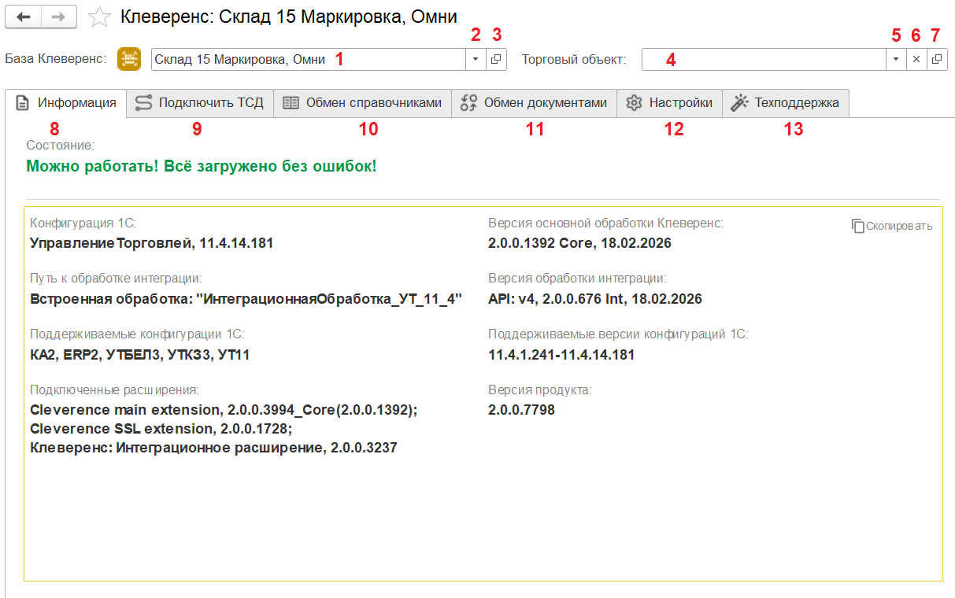Open Настройки tab
The height and width of the screenshot is (598, 955).
669,103
